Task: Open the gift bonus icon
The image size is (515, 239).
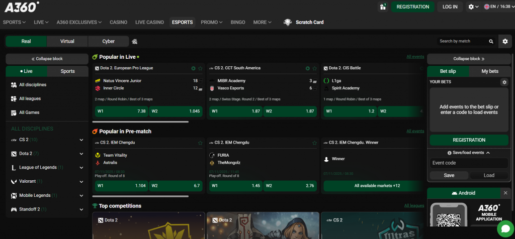Action: [383, 7]
